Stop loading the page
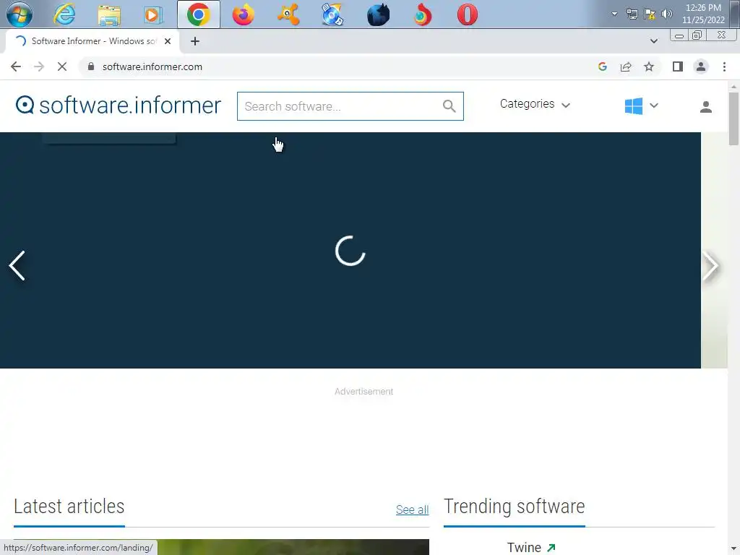The width and height of the screenshot is (740, 555). click(x=62, y=66)
